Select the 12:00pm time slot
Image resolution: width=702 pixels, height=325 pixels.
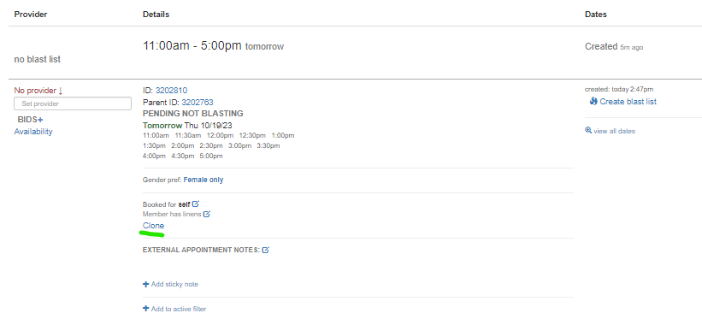click(221, 135)
